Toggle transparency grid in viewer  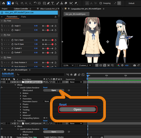[101, 65]
